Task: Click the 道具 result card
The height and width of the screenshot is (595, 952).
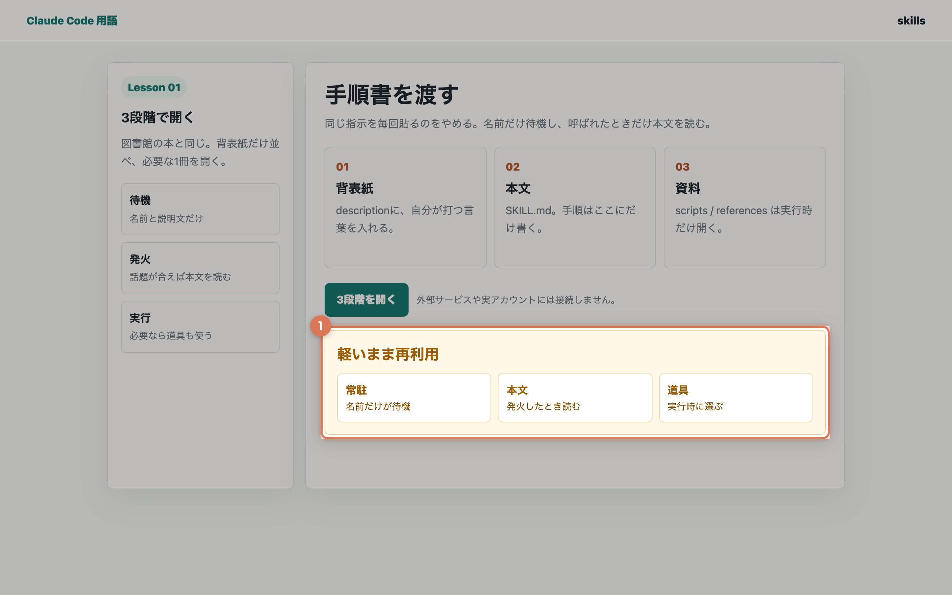Action: (735, 397)
